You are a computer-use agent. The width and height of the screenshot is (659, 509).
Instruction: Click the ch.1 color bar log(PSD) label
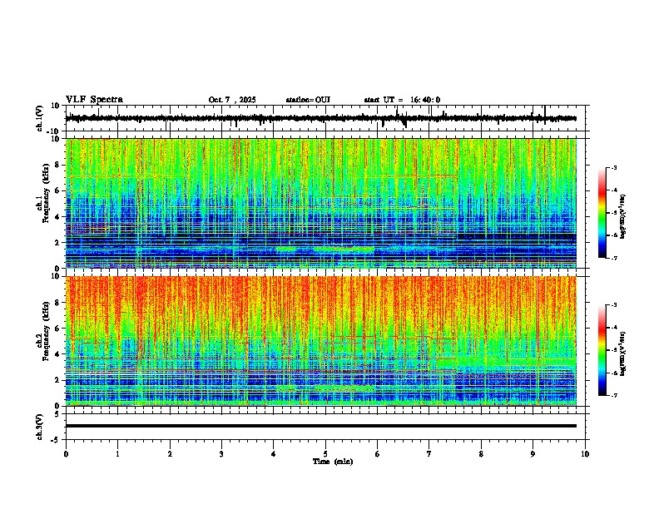[623, 217]
